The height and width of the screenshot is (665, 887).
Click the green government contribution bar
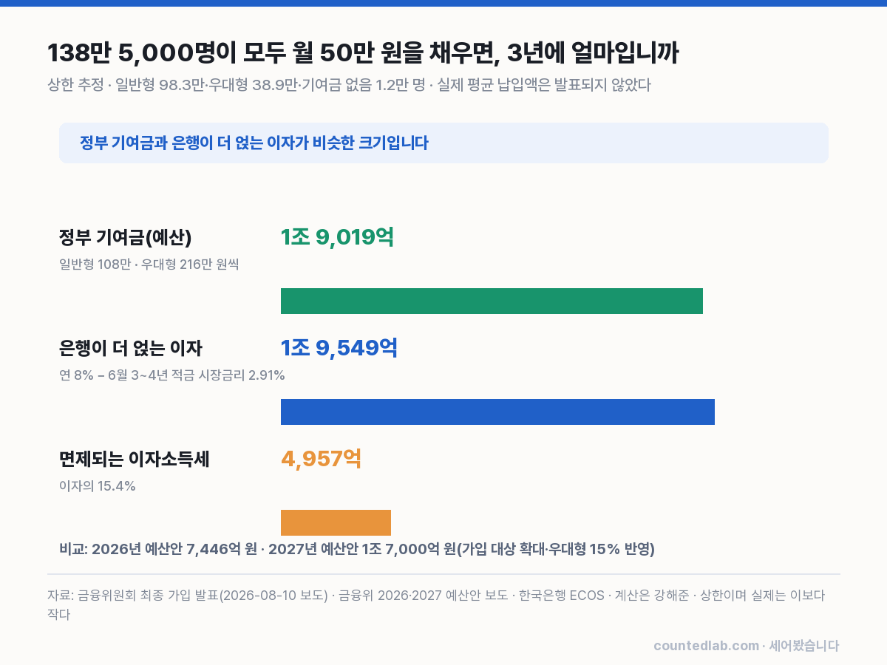pos(492,301)
